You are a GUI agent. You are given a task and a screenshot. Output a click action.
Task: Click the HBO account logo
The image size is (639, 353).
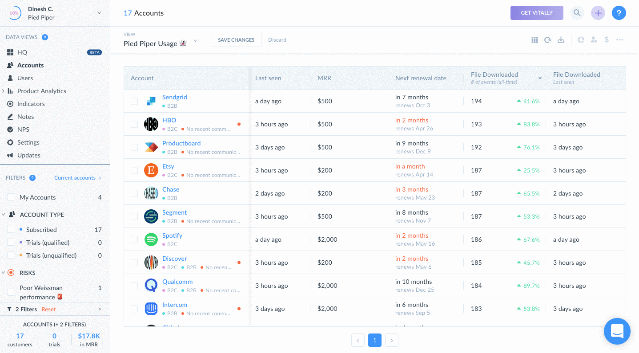click(x=151, y=124)
